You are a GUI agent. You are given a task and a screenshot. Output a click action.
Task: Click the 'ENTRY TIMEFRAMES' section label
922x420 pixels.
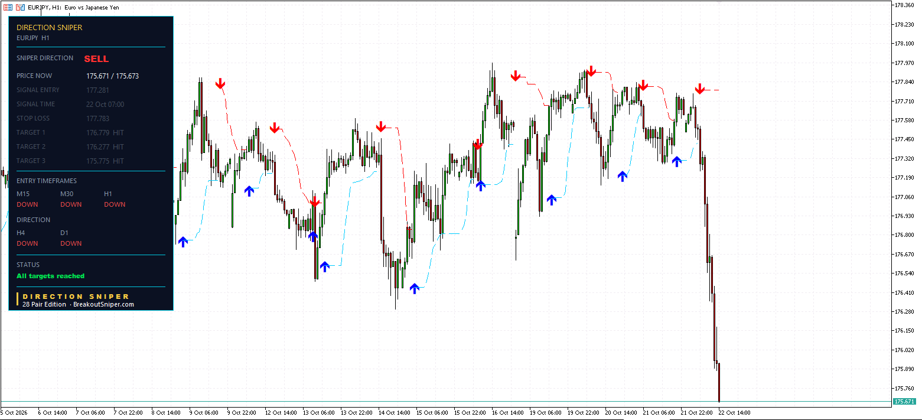point(47,181)
